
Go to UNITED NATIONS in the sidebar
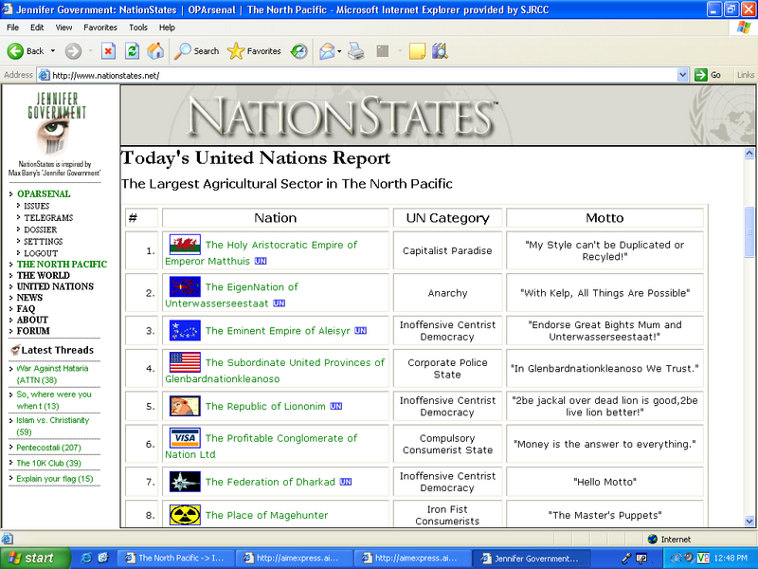click(55, 286)
